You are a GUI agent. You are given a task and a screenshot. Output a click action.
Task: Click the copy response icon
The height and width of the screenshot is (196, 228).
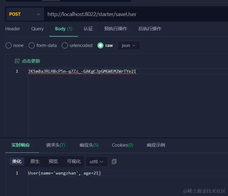click(114, 161)
